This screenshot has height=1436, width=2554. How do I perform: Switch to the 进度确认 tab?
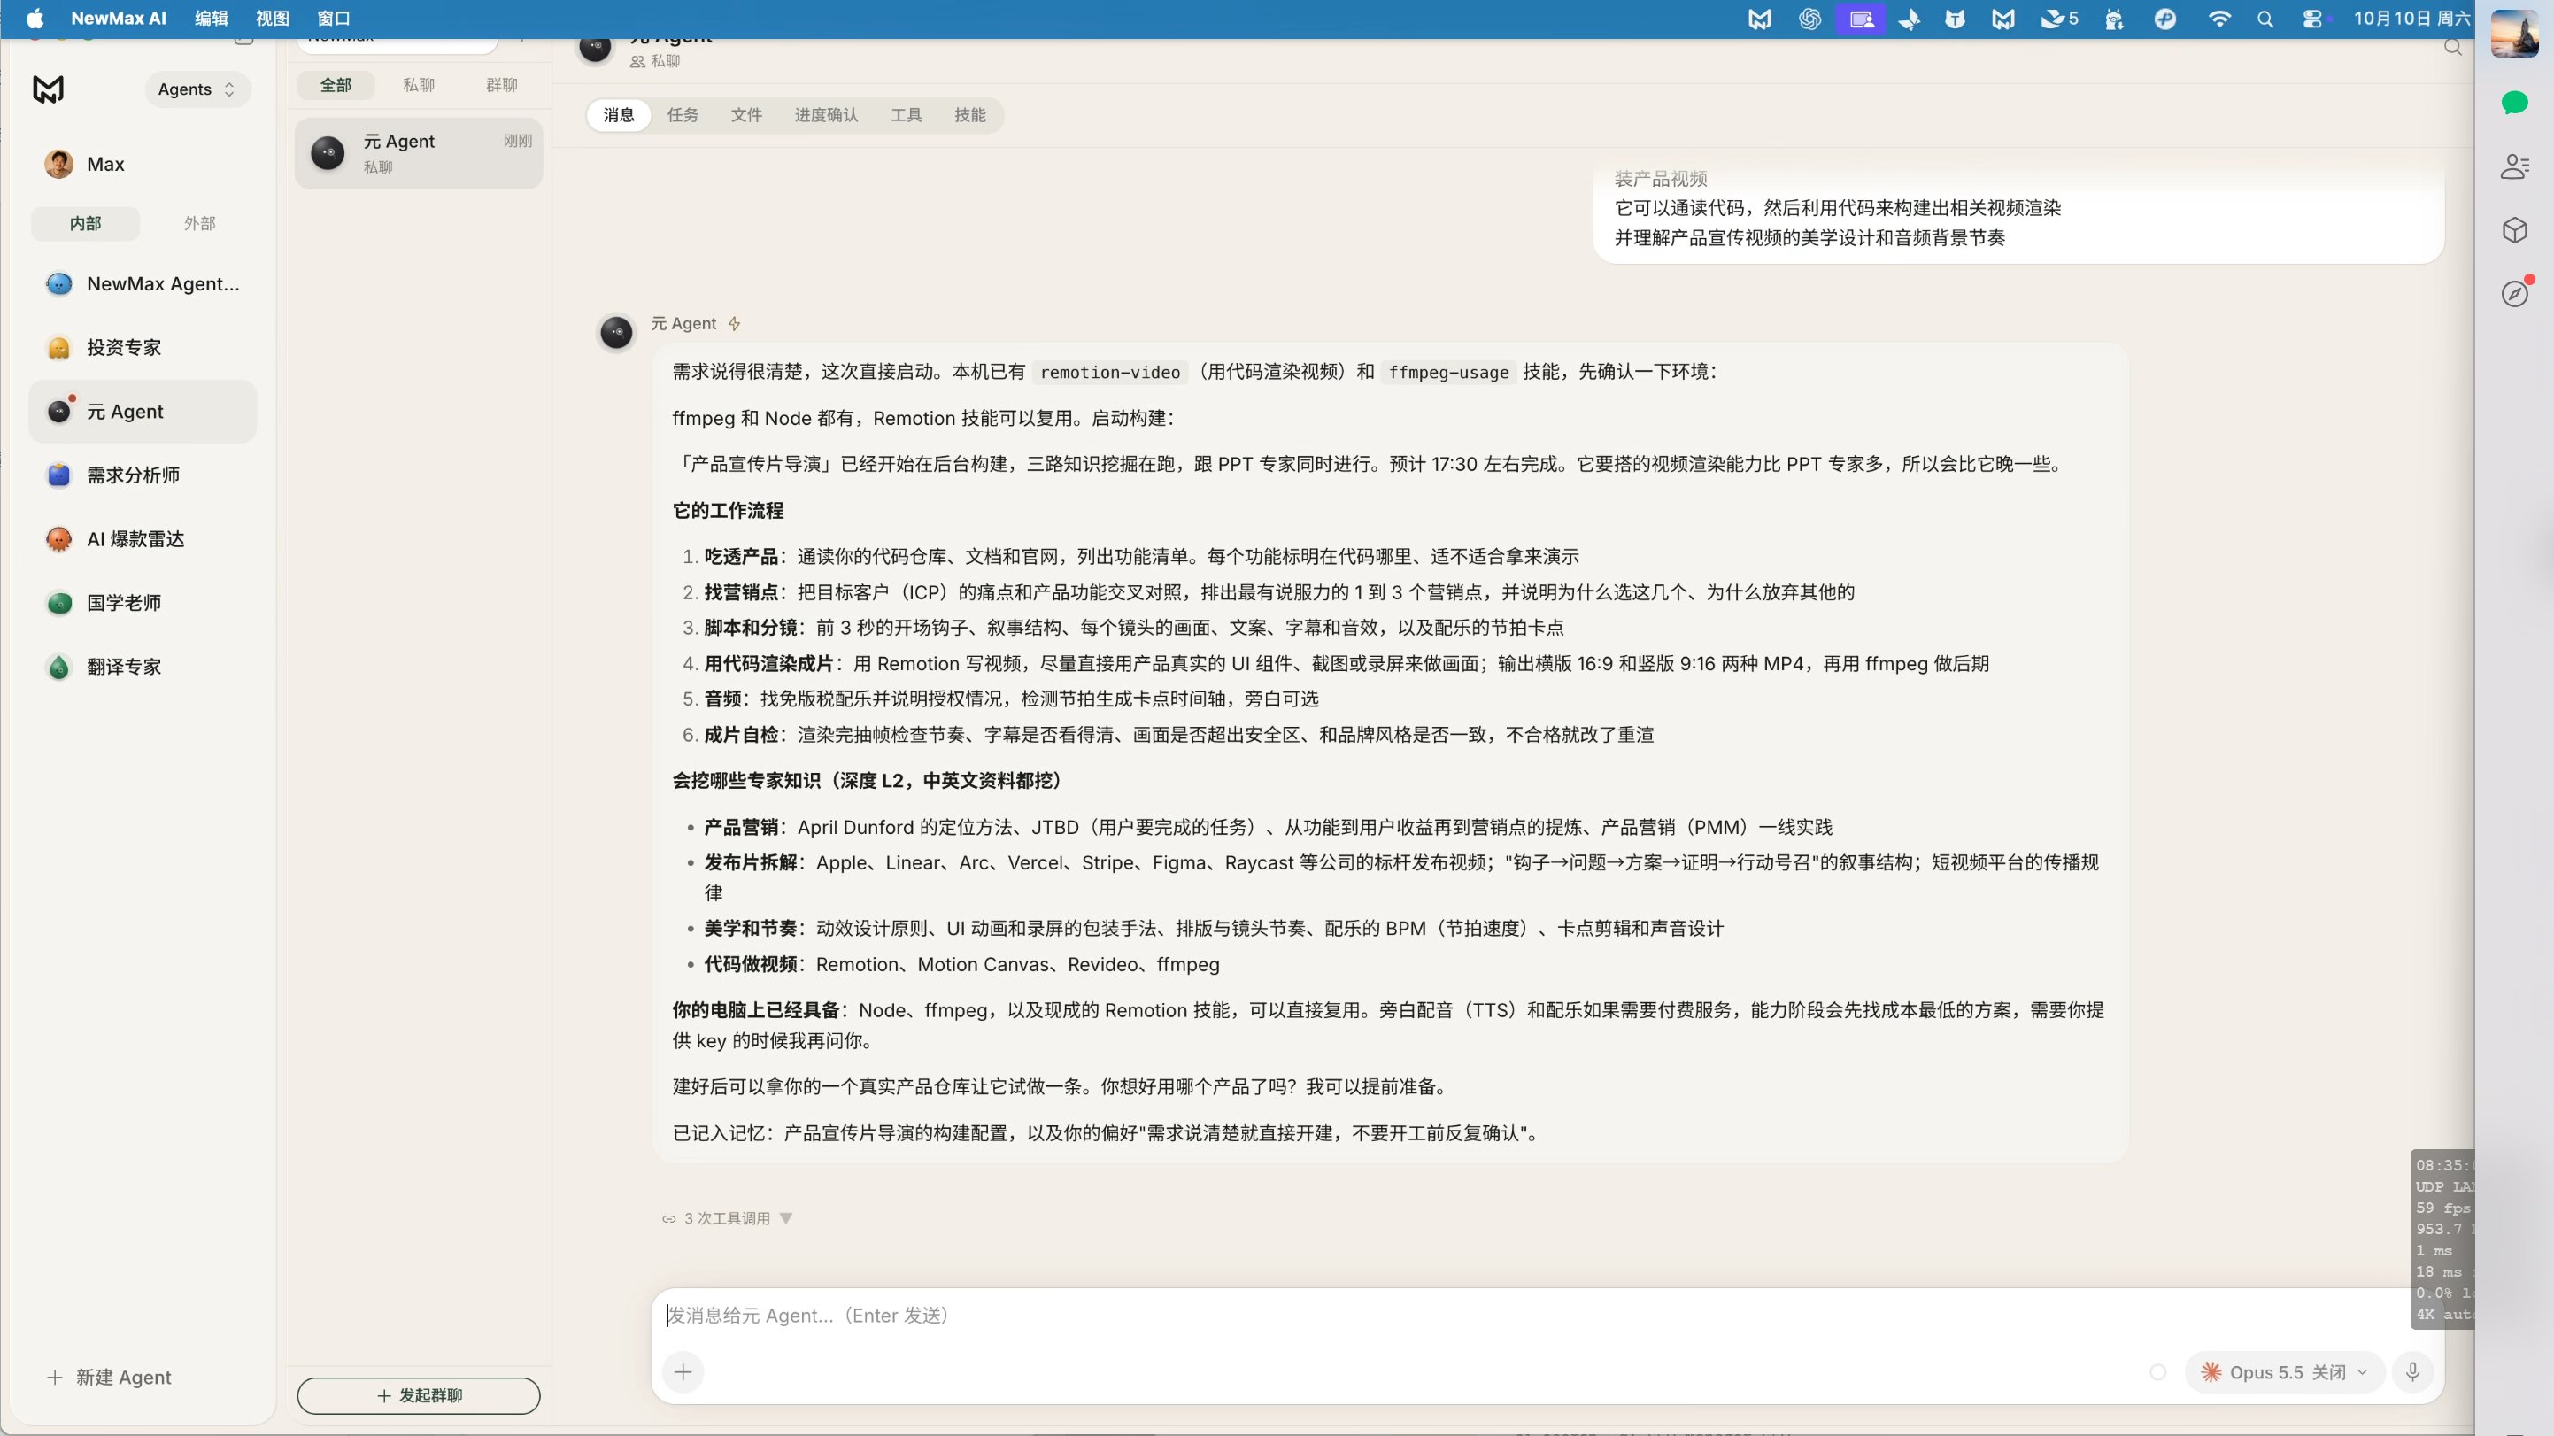point(826,115)
